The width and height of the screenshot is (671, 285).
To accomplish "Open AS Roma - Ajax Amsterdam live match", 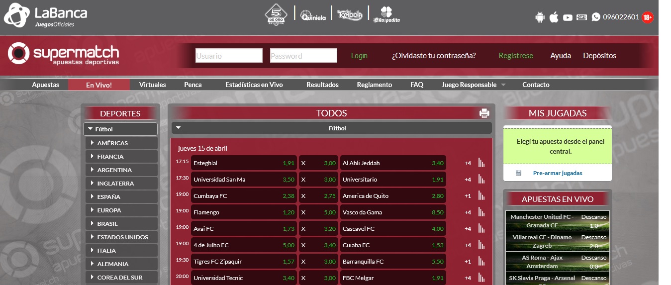I will (x=558, y=262).
